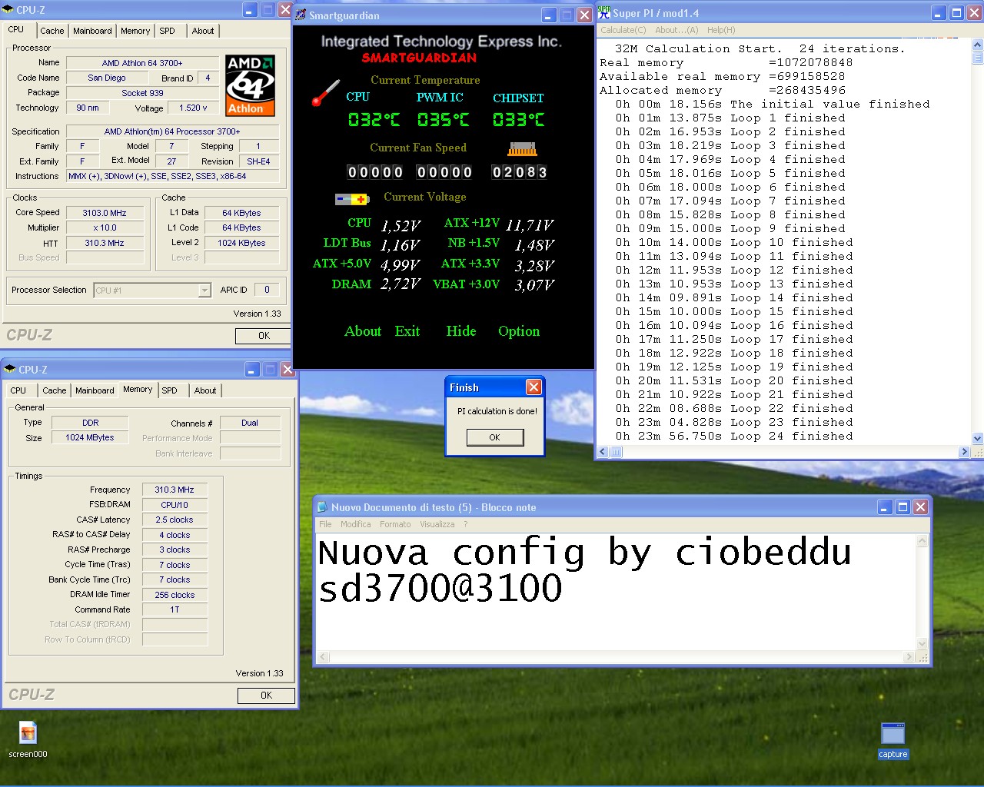Click the Channels # value Dual
The height and width of the screenshot is (787, 984).
250,423
